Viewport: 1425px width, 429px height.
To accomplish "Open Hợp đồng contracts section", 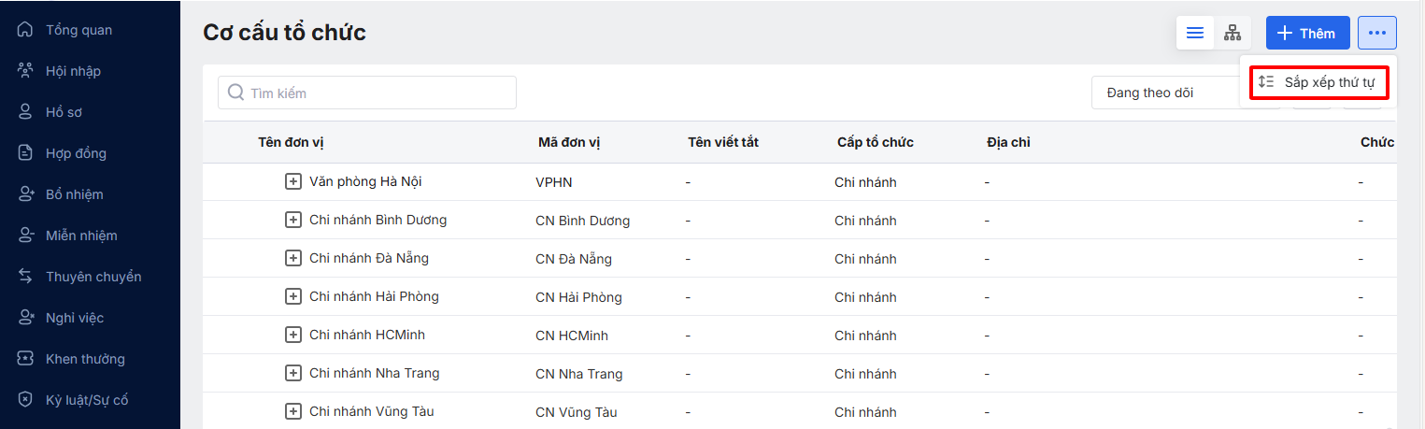I will pyautogui.click(x=76, y=153).
